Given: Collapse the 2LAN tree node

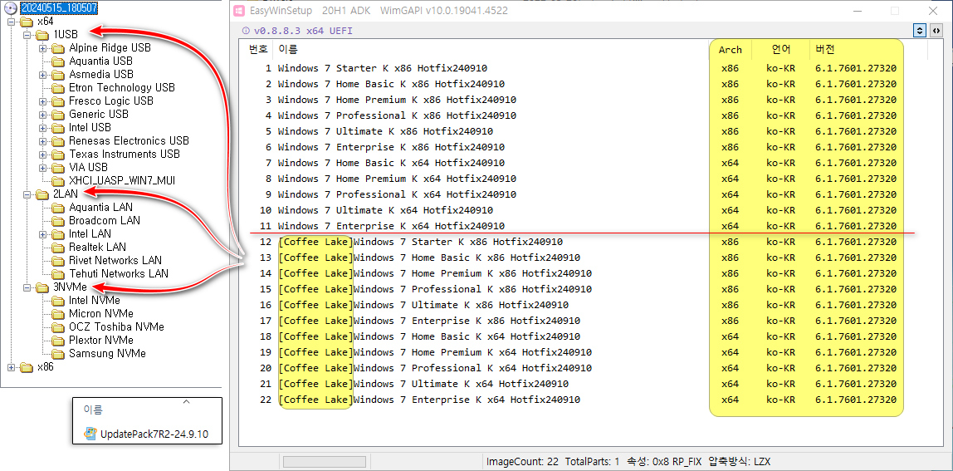Looking at the screenshot, I should 27,194.
